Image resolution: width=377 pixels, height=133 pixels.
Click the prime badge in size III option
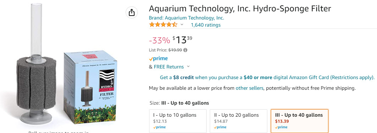click(x=281, y=127)
